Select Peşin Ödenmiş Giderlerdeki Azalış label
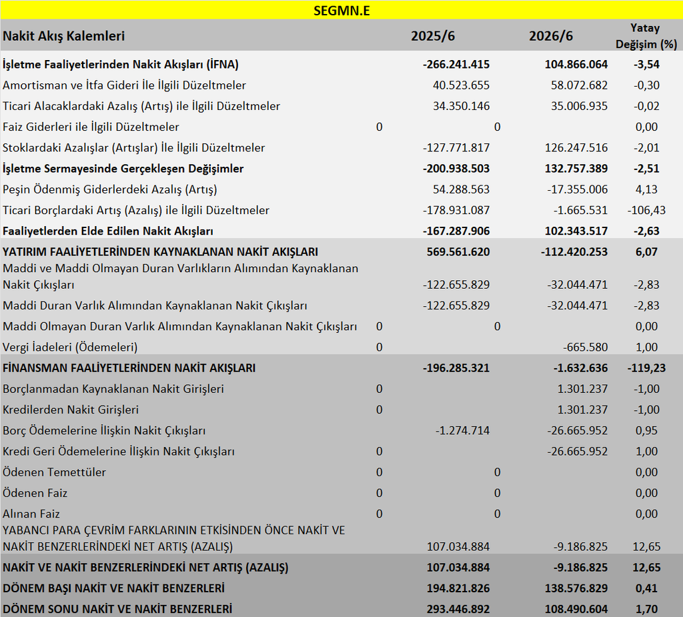 pyautogui.click(x=110, y=189)
